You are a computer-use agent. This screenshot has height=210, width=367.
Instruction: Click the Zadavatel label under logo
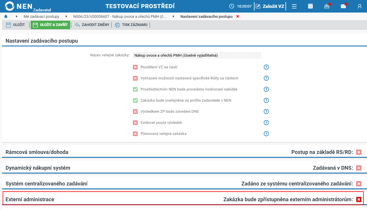click(42, 10)
